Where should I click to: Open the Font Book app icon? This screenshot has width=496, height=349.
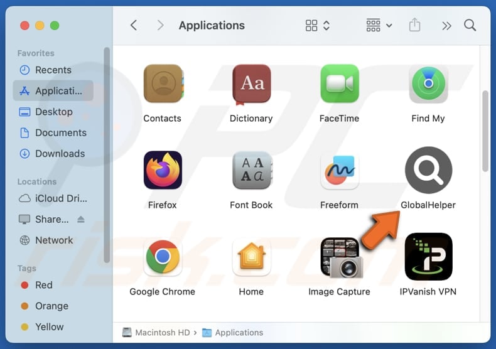tap(252, 170)
